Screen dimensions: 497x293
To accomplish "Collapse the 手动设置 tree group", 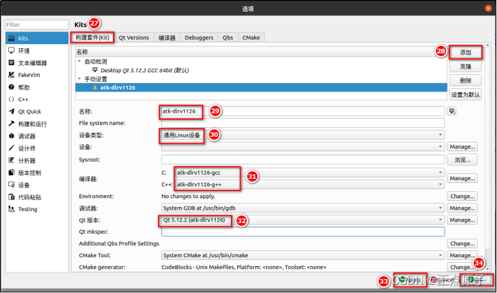I will (79, 79).
